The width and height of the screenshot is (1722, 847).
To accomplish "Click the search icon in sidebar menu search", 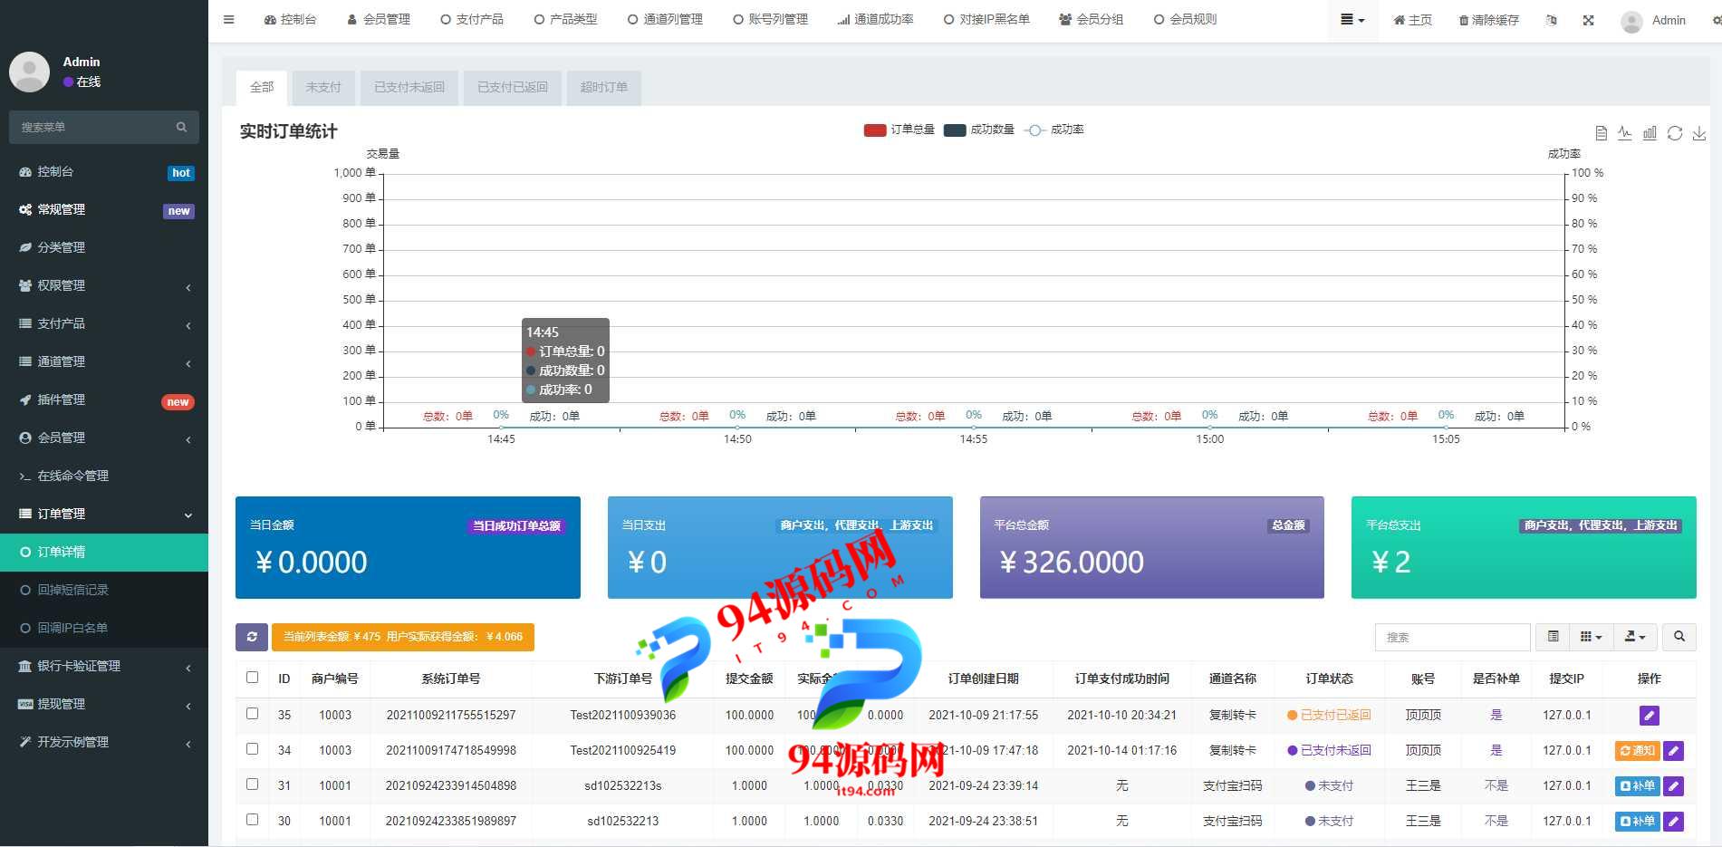I will (181, 127).
